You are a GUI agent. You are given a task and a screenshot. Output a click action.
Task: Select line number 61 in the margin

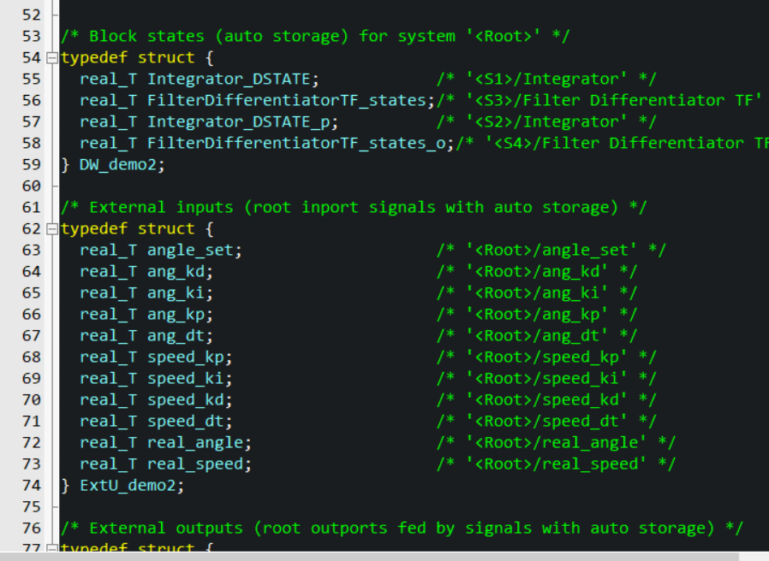click(31, 207)
